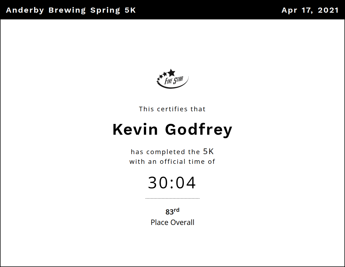Click the "has completed the" text
345x267 pixels.
point(165,152)
